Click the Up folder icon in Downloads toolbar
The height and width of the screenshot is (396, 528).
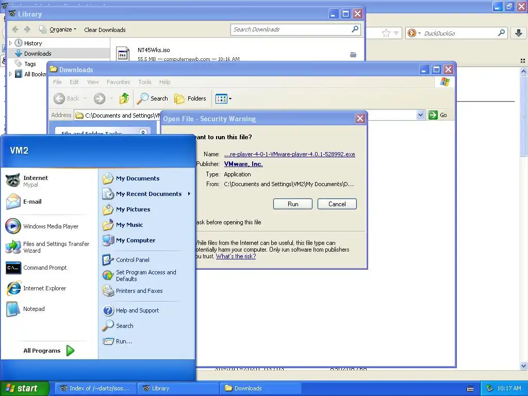tap(124, 98)
